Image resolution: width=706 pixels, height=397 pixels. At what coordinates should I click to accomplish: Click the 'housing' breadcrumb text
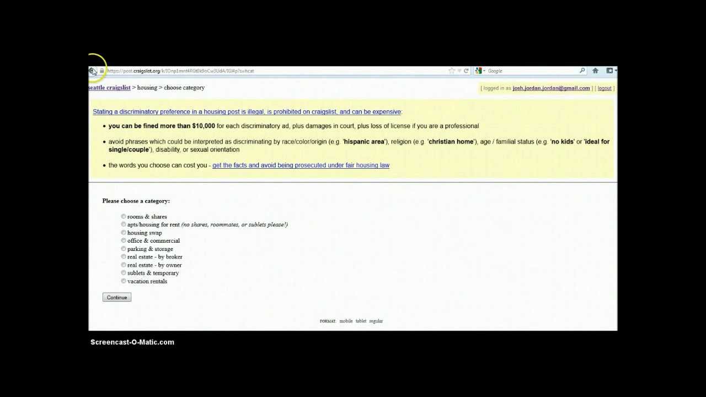pos(147,88)
